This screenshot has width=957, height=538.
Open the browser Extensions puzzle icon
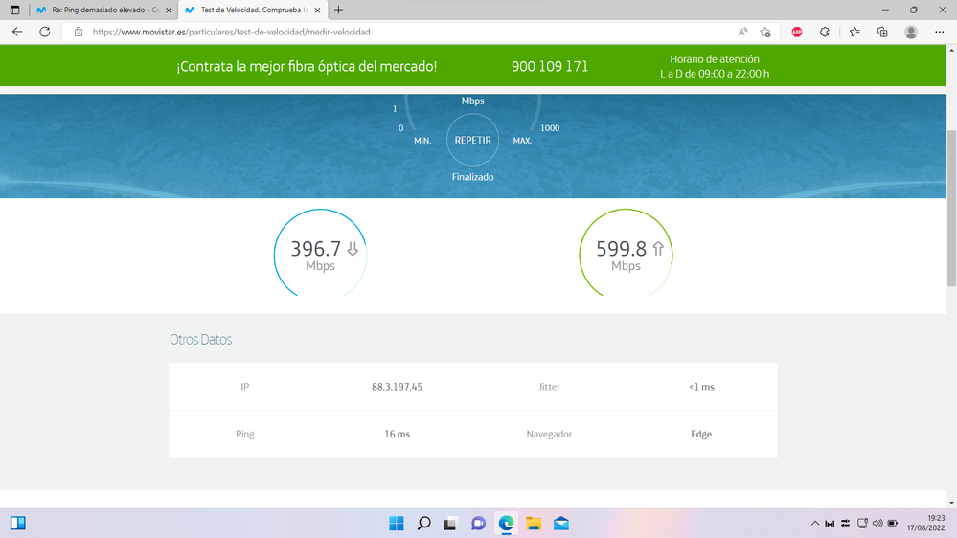click(x=824, y=32)
